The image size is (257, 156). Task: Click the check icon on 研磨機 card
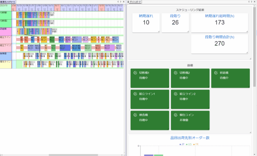coord(216,73)
